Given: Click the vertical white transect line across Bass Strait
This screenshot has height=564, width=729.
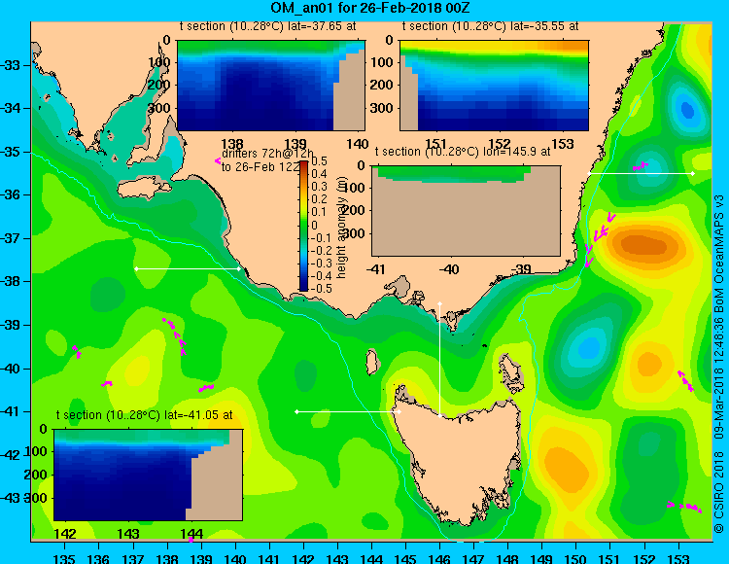Looking at the screenshot, I should tap(439, 360).
